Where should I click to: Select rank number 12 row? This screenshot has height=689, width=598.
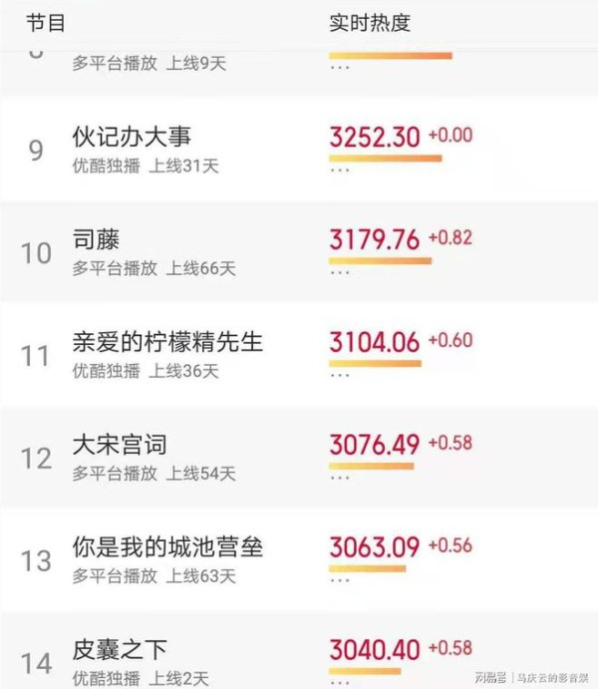[299, 458]
